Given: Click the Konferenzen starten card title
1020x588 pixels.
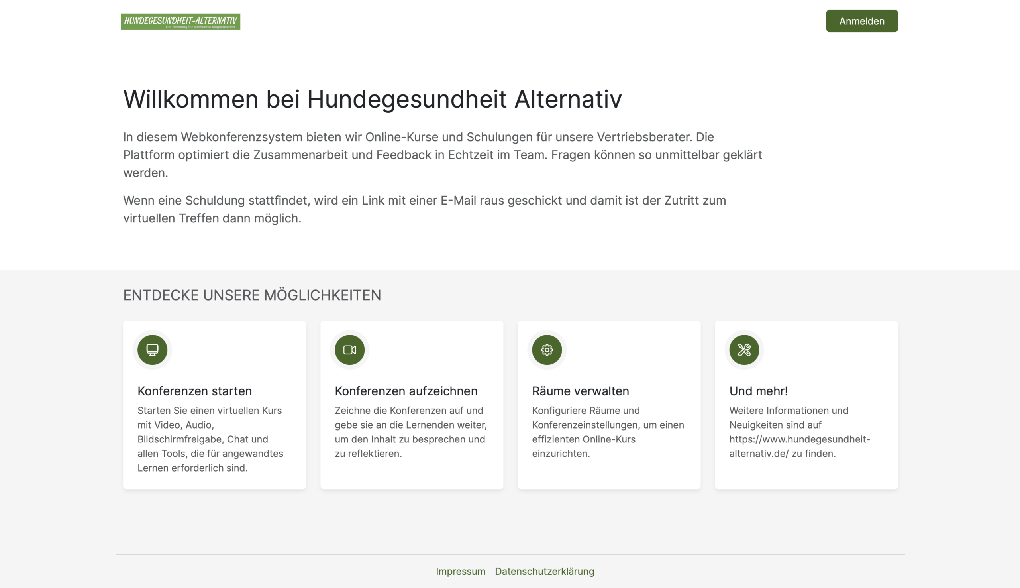Looking at the screenshot, I should (194, 391).
